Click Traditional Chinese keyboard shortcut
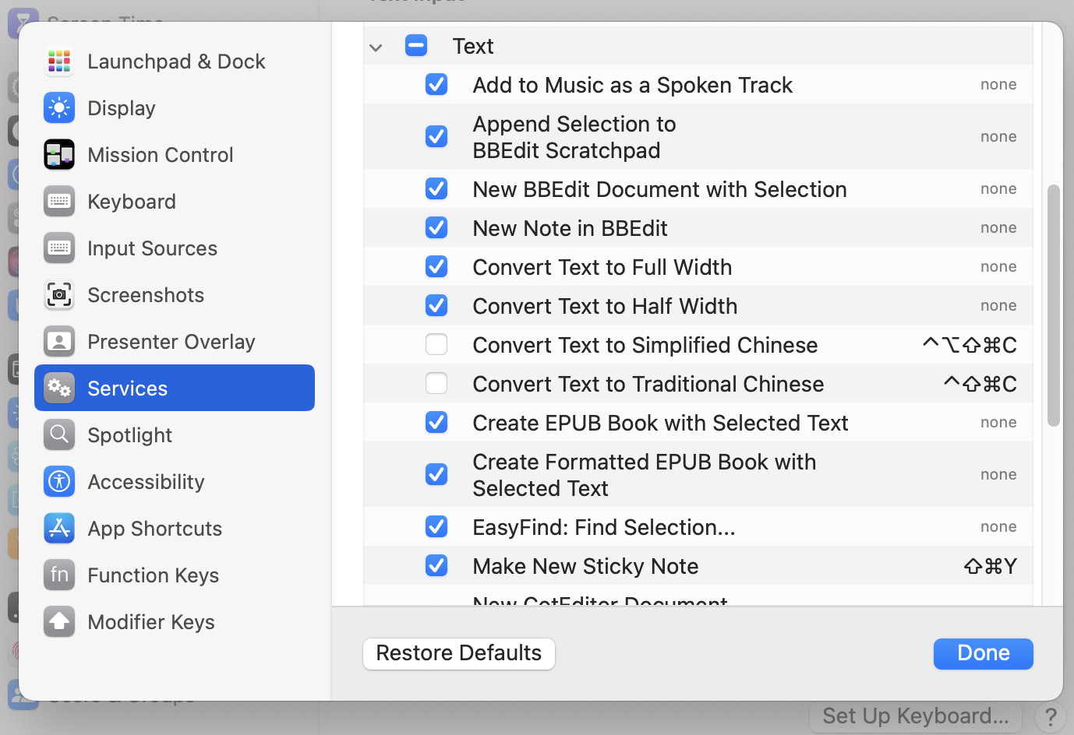Screen dimensions: 1074x735 coord(980,384)
